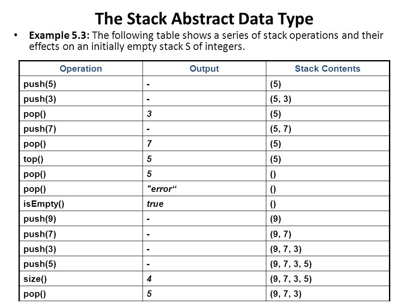Select the first 'push(5)' operation cell
Viewport: 409px width, 307px height.
pos(81,84)
